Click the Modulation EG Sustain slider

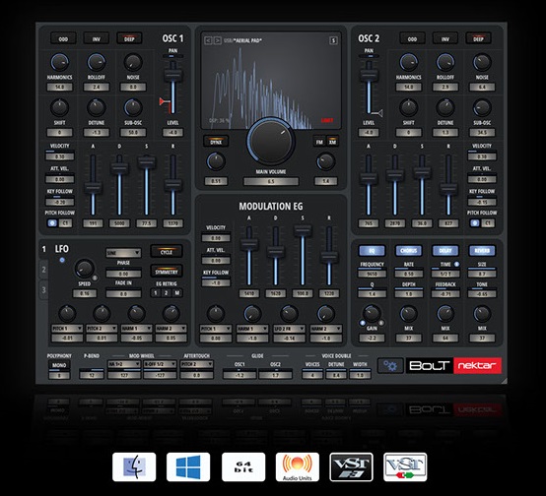coord(303,256)
